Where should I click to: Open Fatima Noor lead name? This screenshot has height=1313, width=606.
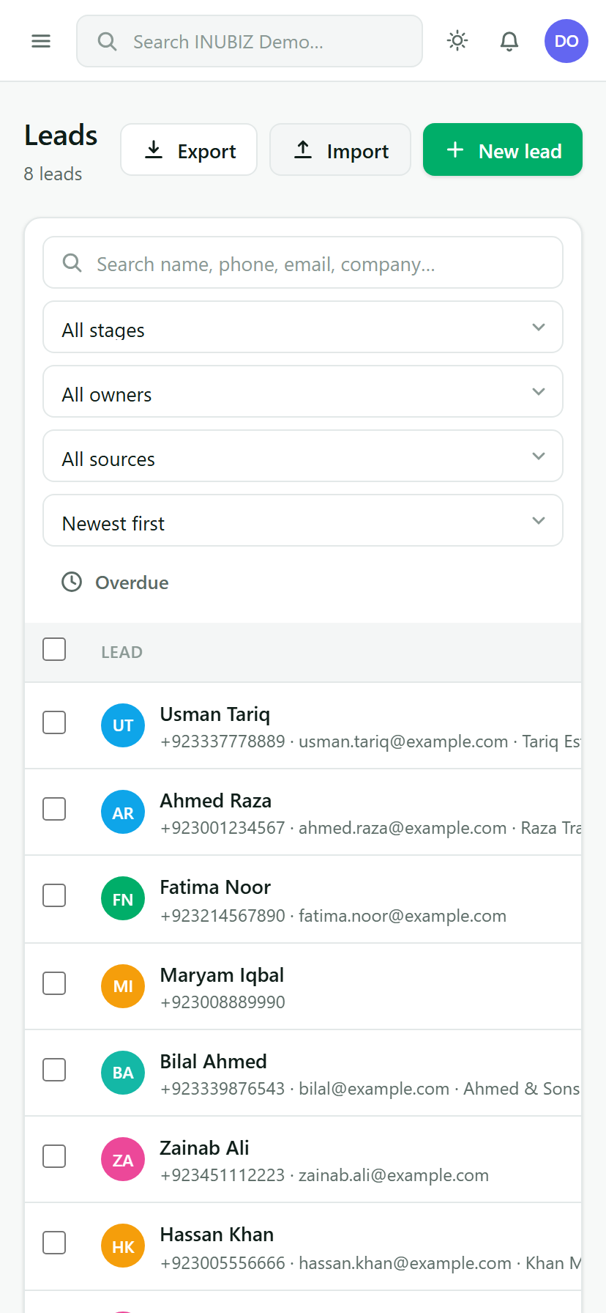(x=215, y=887)
